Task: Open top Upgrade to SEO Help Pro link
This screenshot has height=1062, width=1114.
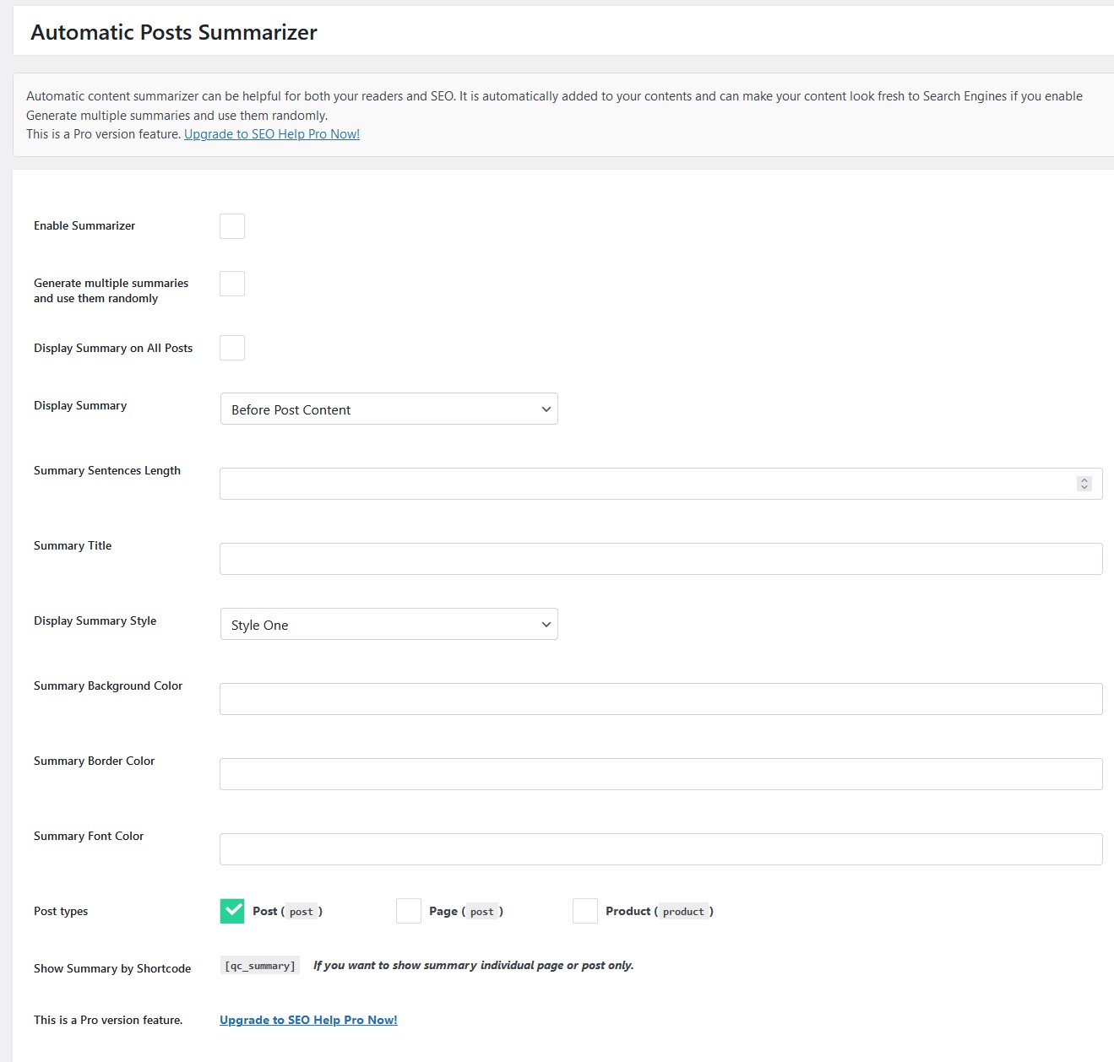Action: [272, 134]
